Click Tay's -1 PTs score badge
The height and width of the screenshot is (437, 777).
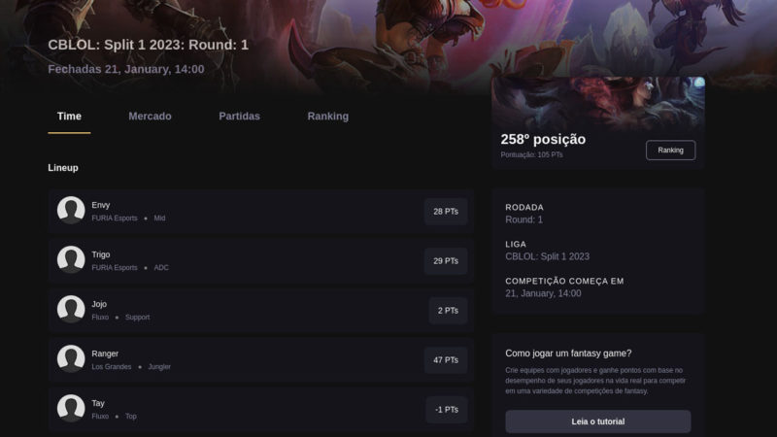[x=447, y=409]
